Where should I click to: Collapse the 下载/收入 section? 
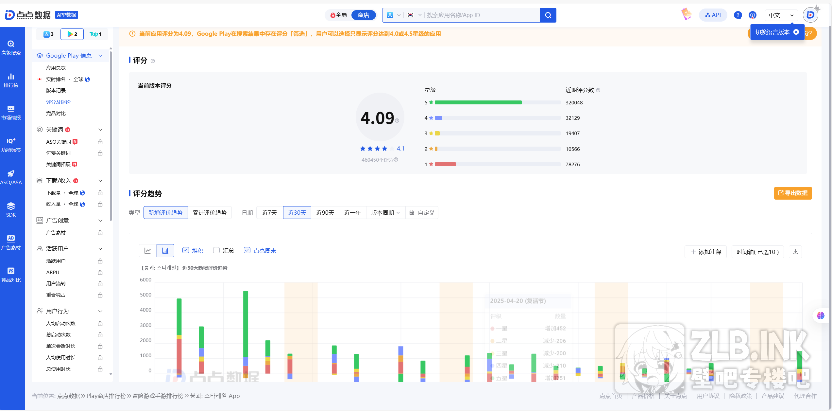pyautogui.click(x=100, y=181)
